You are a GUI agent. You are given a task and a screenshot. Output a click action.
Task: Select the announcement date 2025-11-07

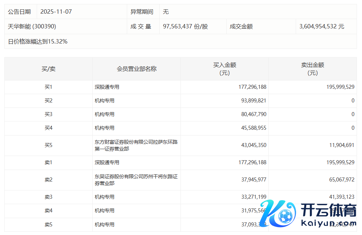(x=56, y=12)
